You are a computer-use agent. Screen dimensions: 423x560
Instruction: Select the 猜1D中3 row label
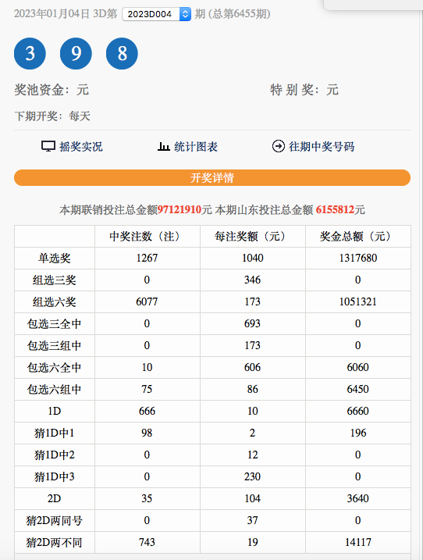[55, 476]
